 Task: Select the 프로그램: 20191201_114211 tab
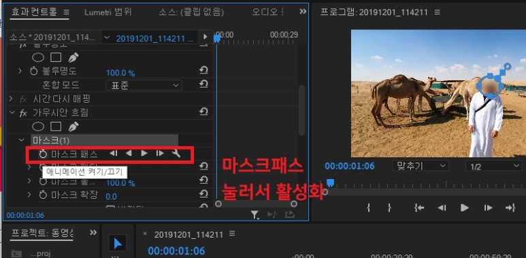[x=374, y=12]
